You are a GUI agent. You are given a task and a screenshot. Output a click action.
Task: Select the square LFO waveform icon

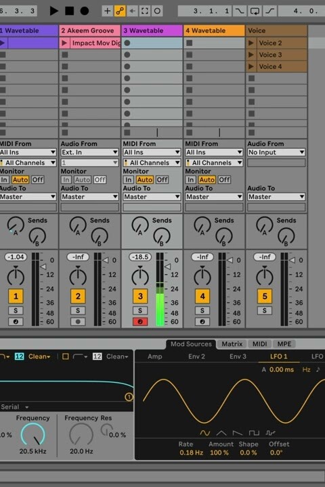coord(254,433)
